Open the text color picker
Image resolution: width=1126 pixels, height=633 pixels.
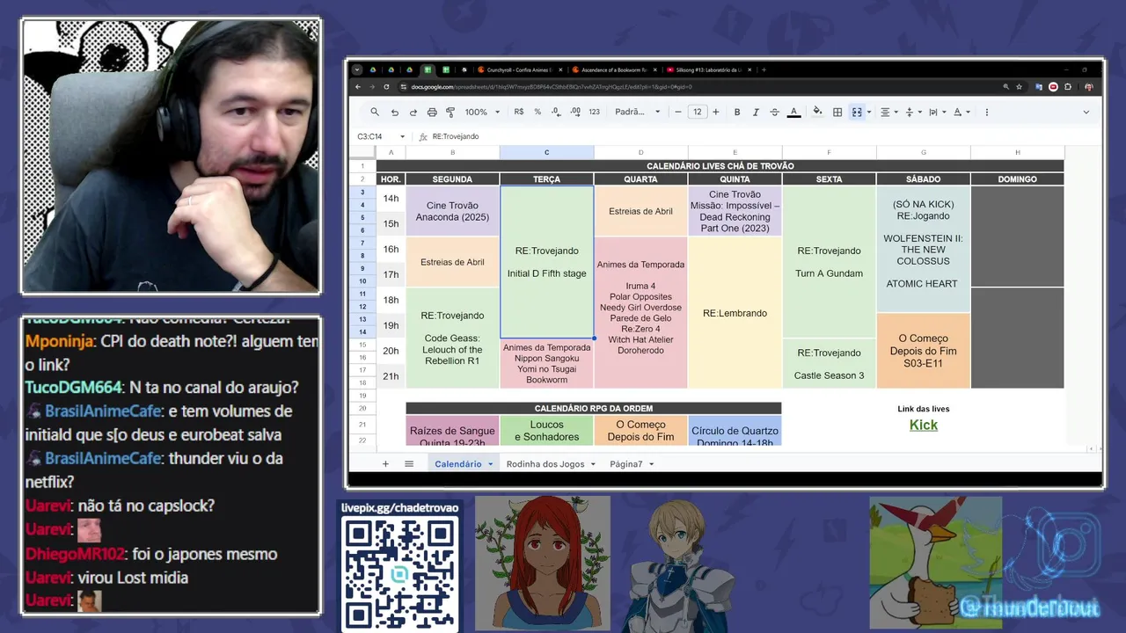tap(793, 112)
